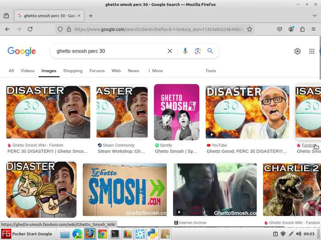Open the tracking protection shield icon
321x240 pixels.
(x=60, y=29)
